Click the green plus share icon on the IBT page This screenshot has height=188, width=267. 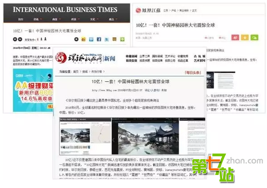tap(122, 39)
